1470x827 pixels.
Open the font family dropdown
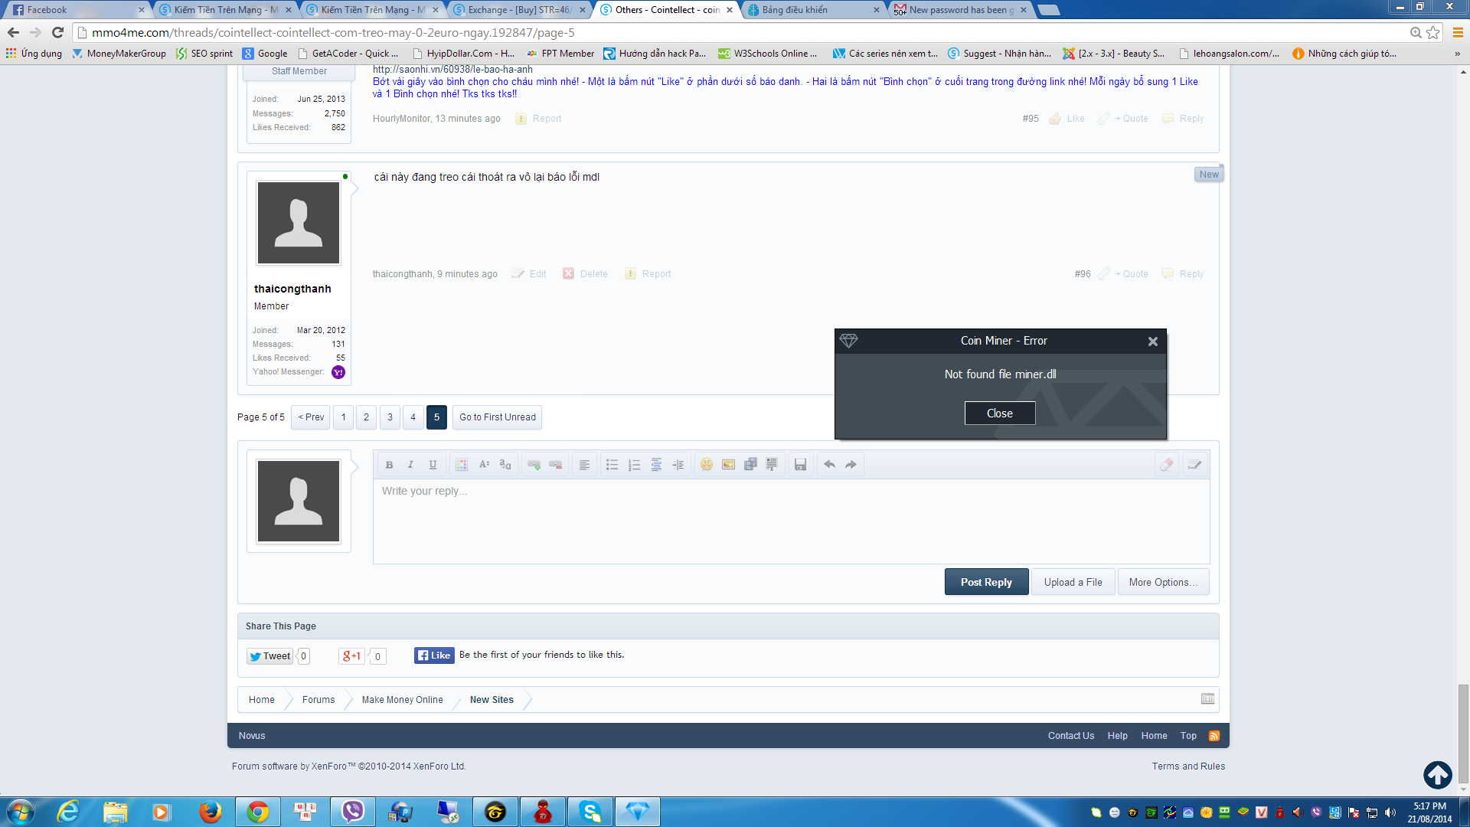pos(505,465)
